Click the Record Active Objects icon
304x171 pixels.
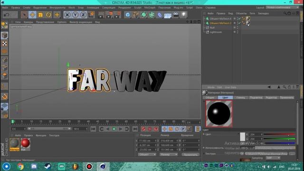[143, 129]
